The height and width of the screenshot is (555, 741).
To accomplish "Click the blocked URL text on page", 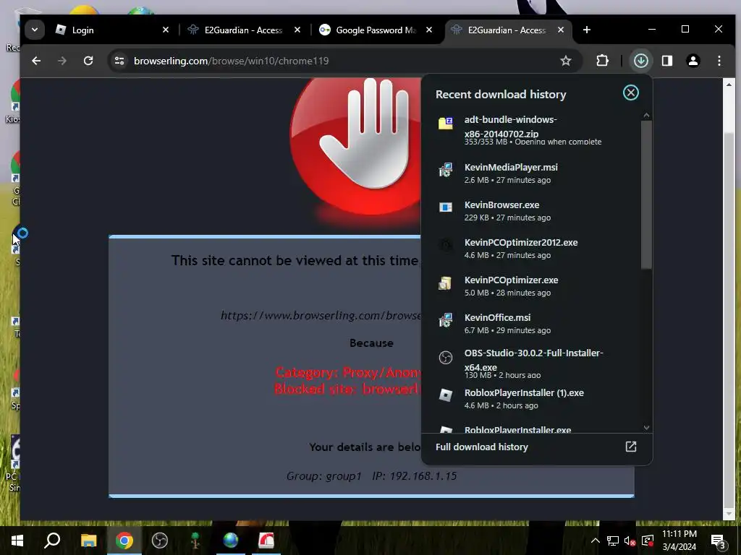I will [x=321, y=315].
